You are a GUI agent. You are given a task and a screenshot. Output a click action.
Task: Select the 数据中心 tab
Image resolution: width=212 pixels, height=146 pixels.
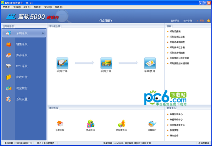[x=171, y=108]
